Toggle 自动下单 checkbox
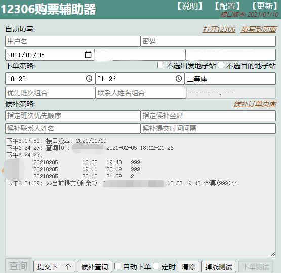281x273 pixels. (x=117, y=266)
